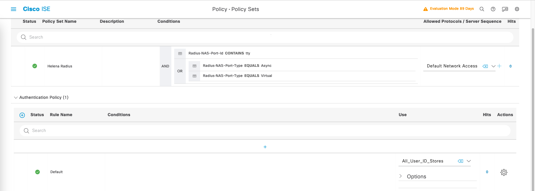
Task: Open the settings gear in header
Action: (x=517, y=9)
